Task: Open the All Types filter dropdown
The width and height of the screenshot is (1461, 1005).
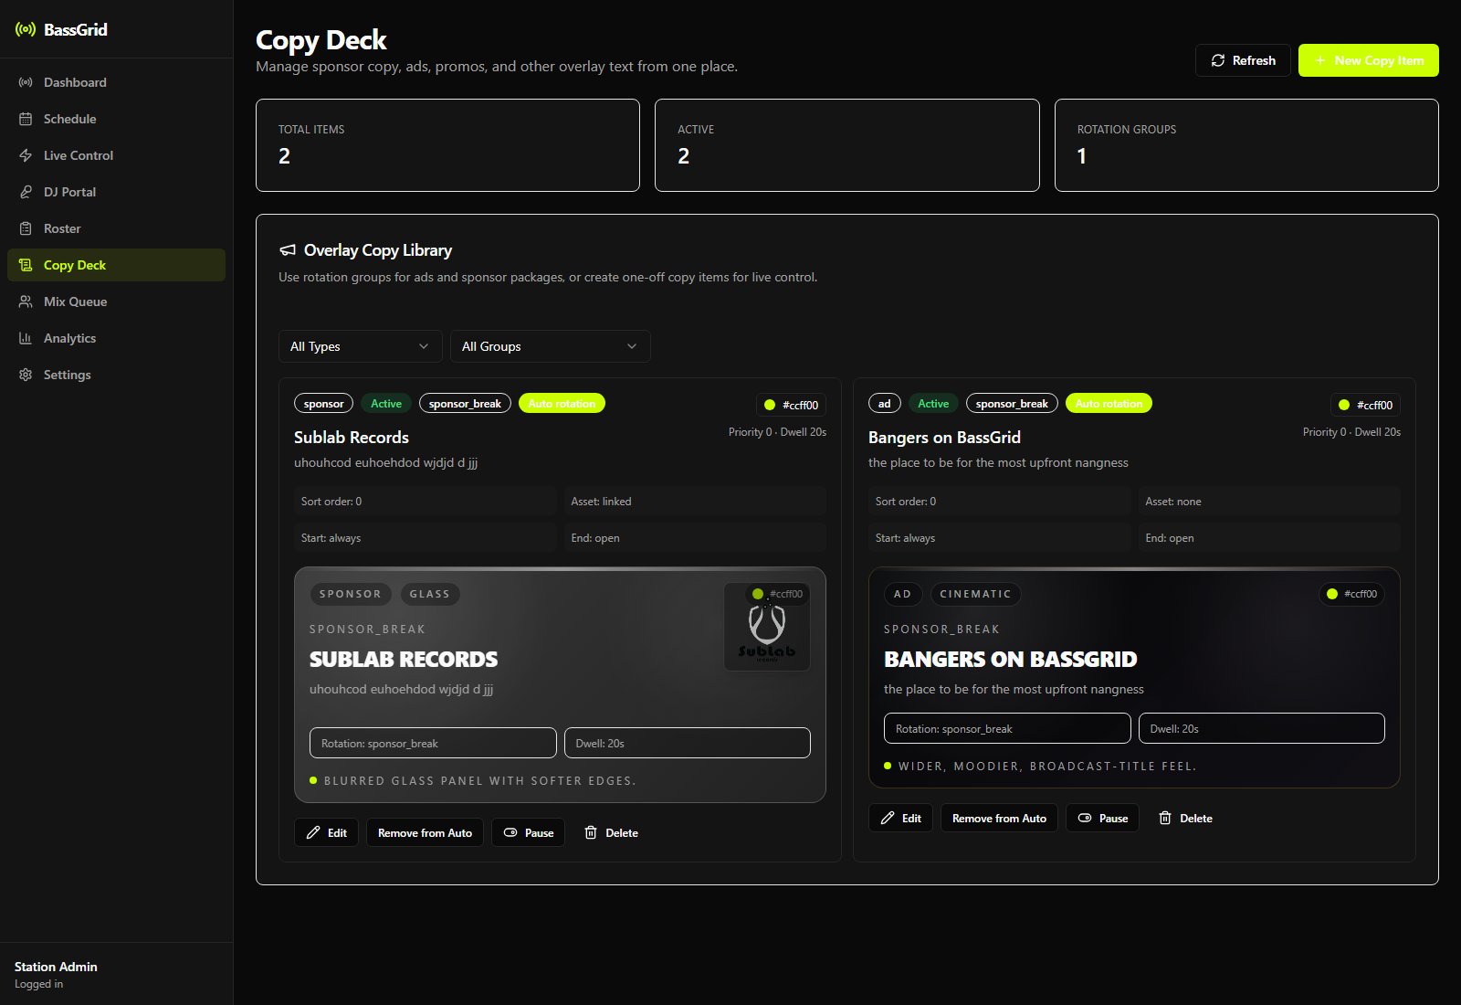Action: coord(360,346)
